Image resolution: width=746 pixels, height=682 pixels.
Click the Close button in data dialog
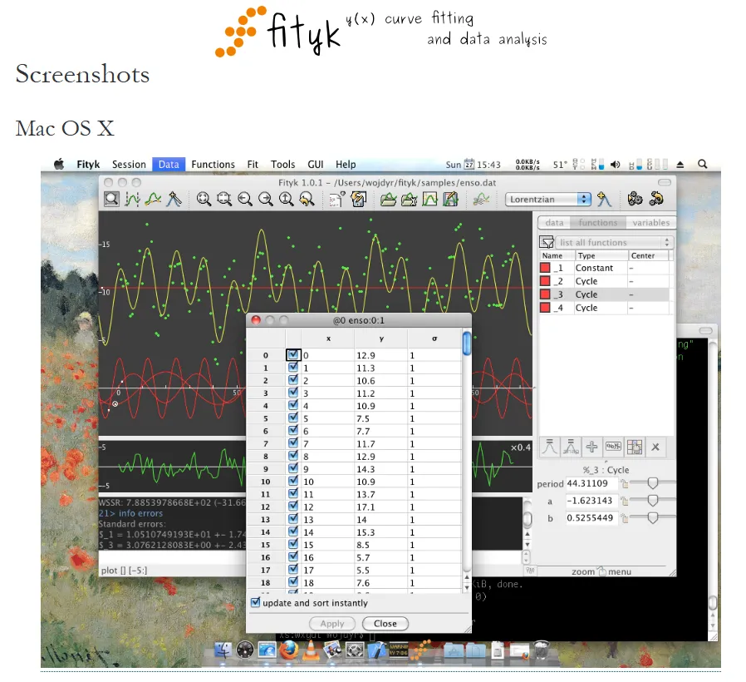[x=385, y=624]
